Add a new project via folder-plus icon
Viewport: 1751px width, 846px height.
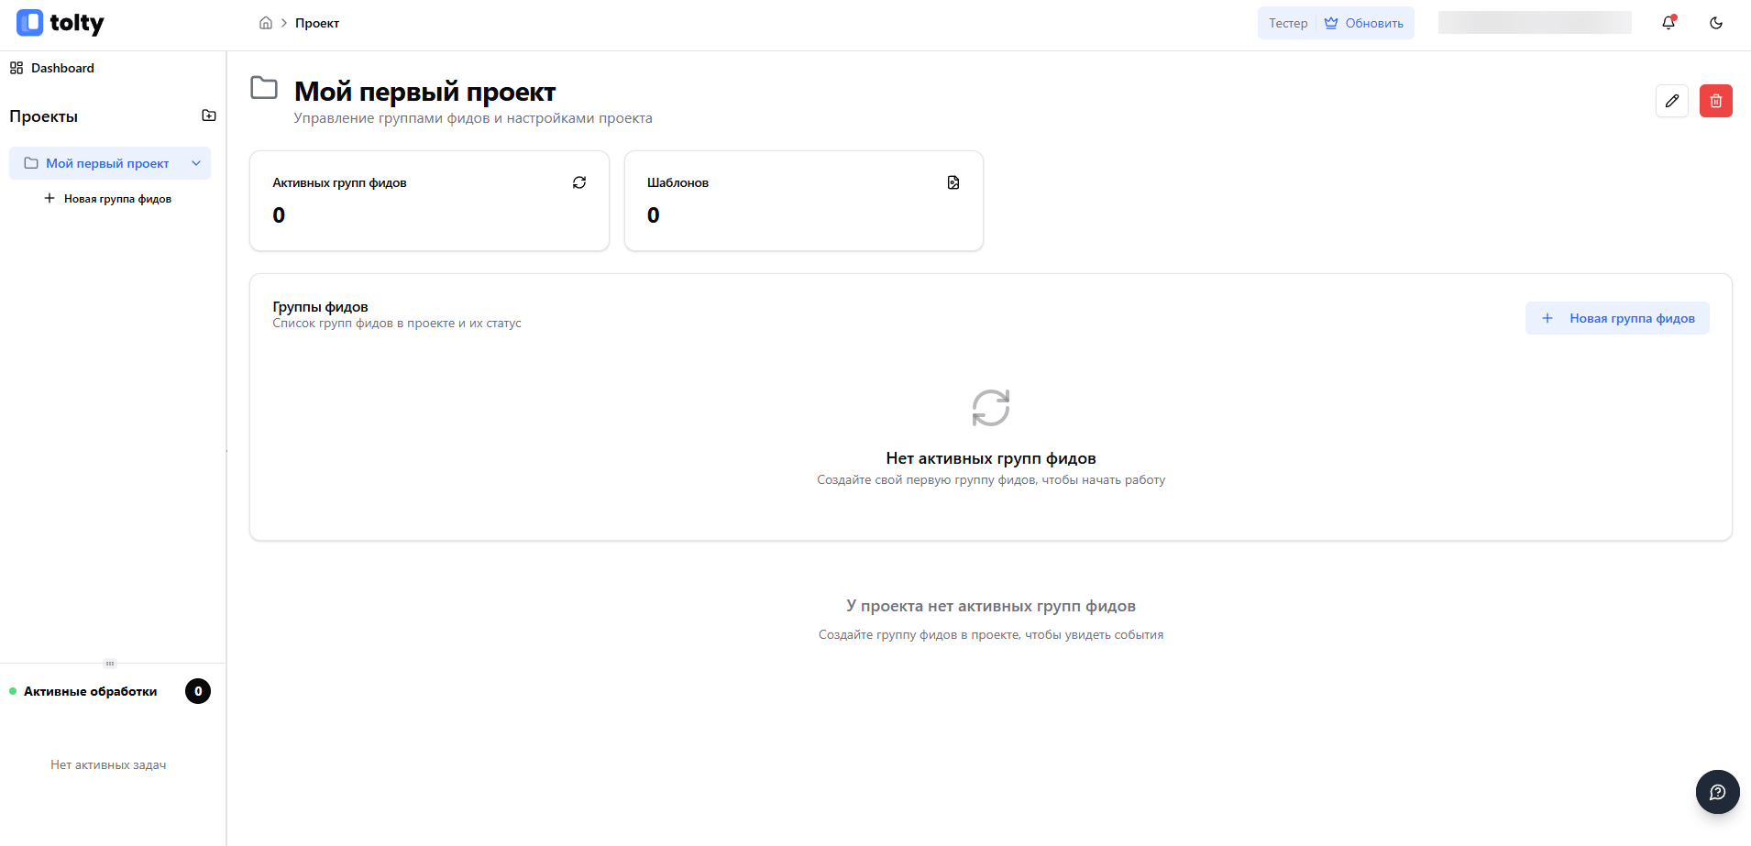tap(209, 115)
